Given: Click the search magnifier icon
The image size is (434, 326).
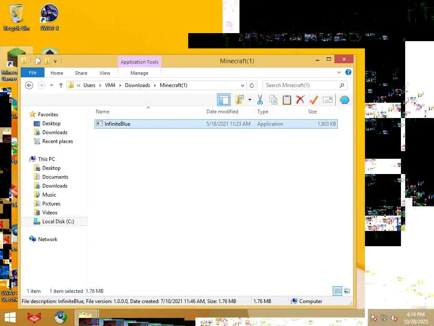Looking at the screenshot, I should (342, 85).
